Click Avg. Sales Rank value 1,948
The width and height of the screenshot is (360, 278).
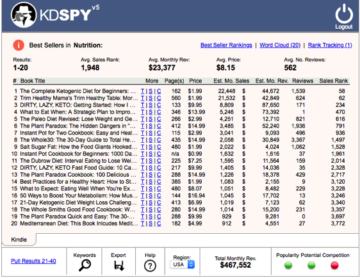(x=90, y=68)
